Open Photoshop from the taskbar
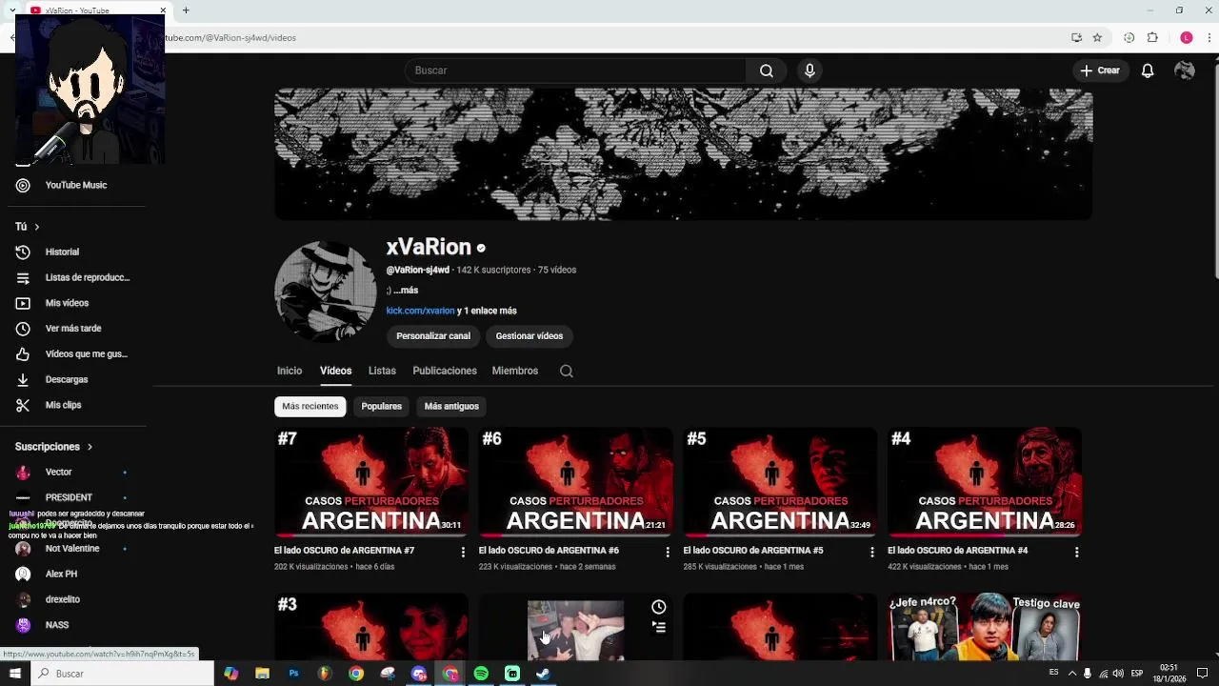 [x=293, y=674]
